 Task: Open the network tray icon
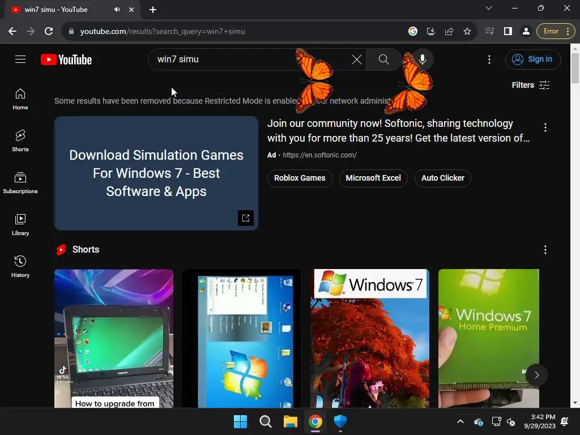click(496, 421)
